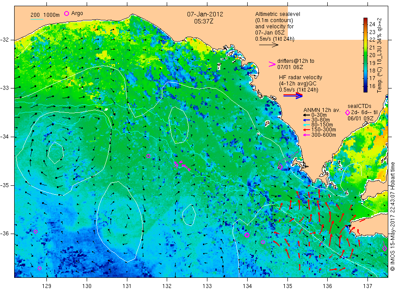
Task: Click the 'Argo' legend text
Action: tap(77, 13)
